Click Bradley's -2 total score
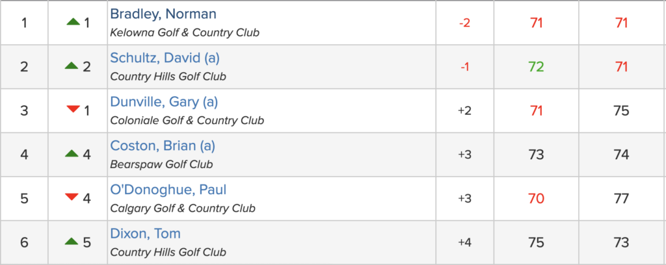Image resolution: width=666 pixels, height=265 pixels. pyautogui.click(x=464, y=23)
